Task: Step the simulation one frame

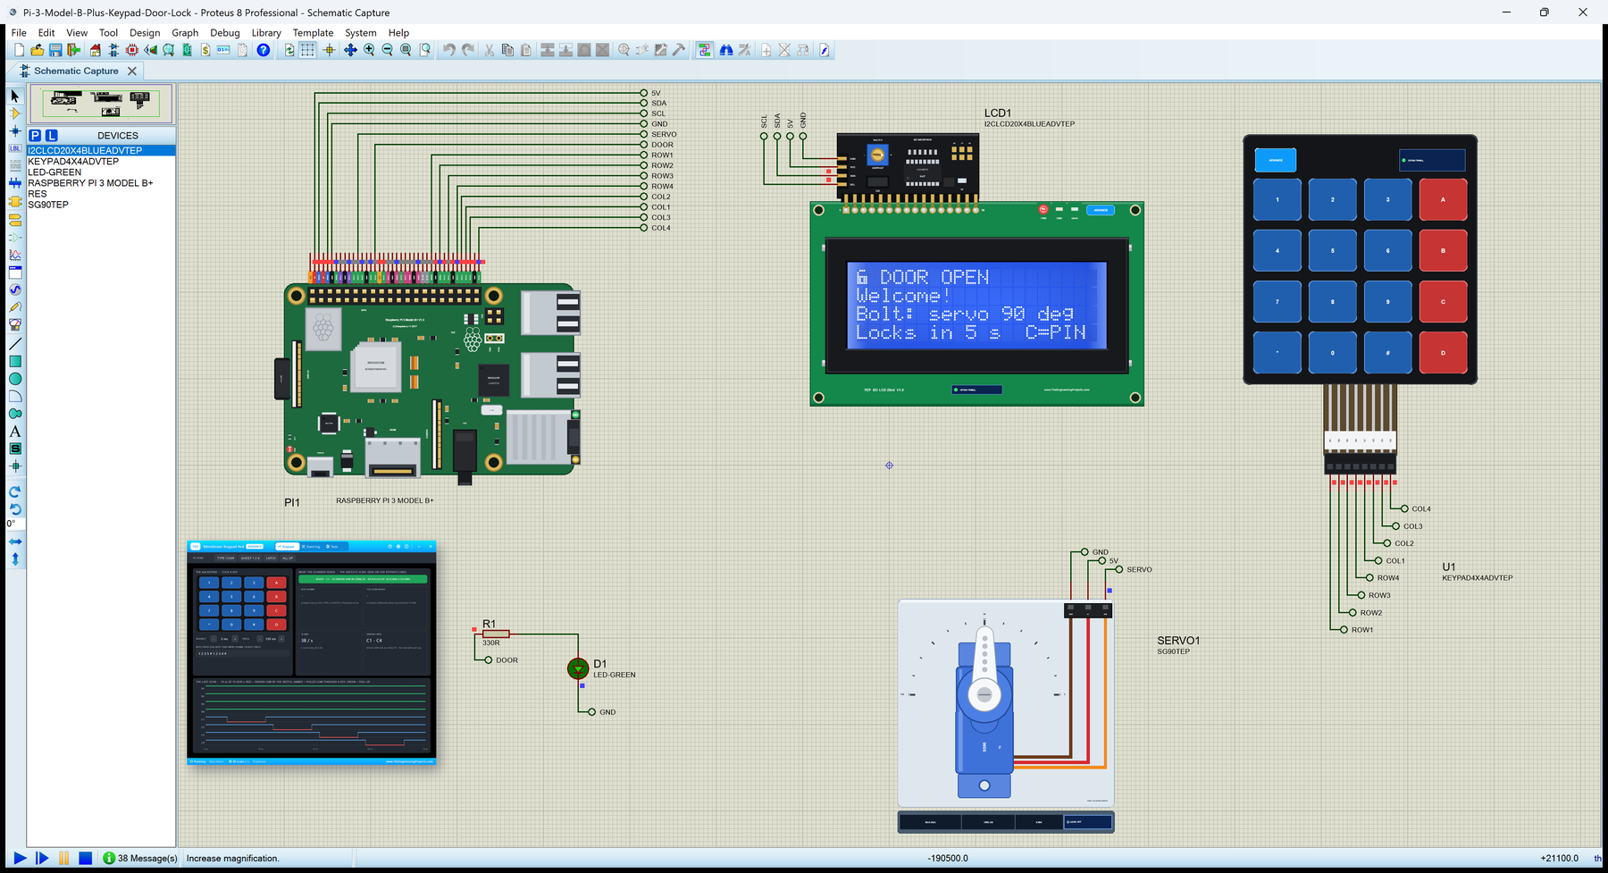Action: tap(42, 858)
